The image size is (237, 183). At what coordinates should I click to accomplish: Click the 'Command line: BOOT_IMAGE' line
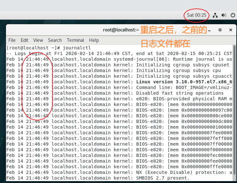click(119, 87)
